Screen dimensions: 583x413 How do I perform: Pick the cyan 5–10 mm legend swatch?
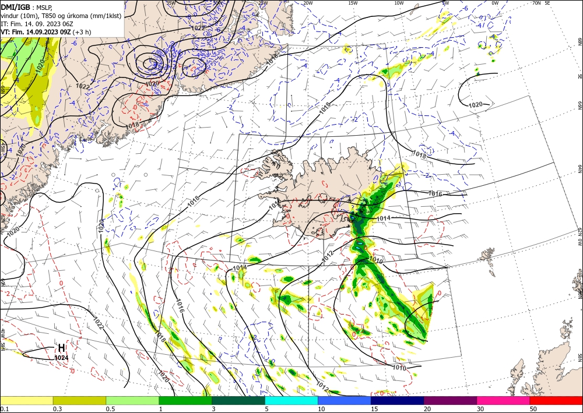pyautogui.click(x=291, y=400)
